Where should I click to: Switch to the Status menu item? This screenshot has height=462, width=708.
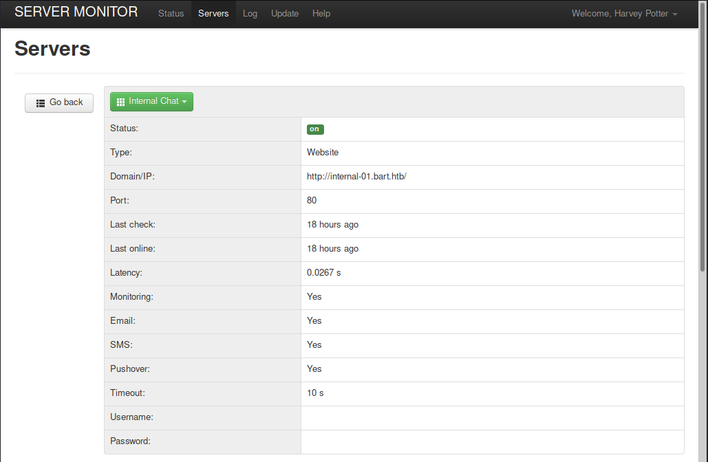tap(171, 13)
